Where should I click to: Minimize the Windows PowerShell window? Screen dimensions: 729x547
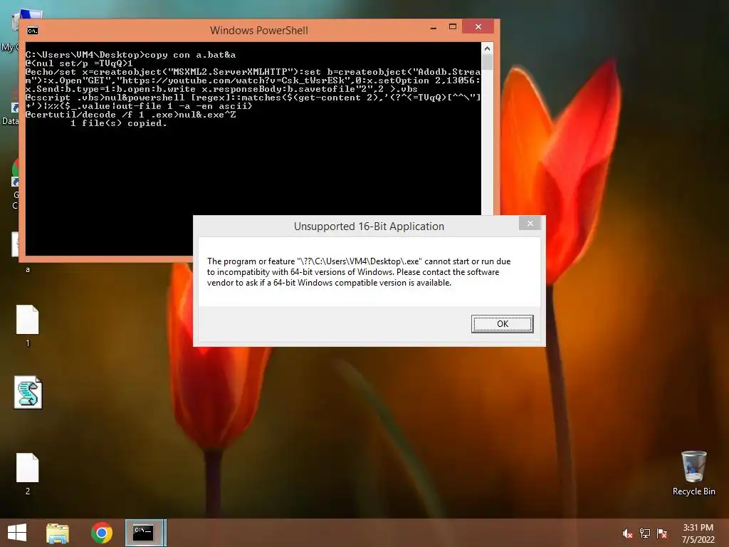tap(434, 28)
